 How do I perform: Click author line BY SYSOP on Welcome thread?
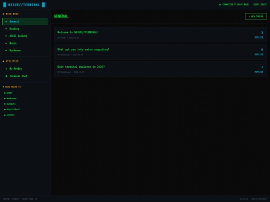[x=68, y=38]
